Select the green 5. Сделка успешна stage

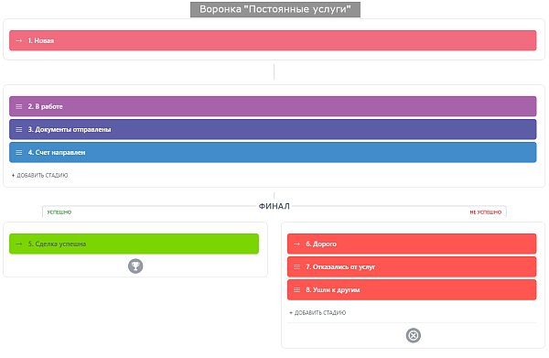[135, 244]
